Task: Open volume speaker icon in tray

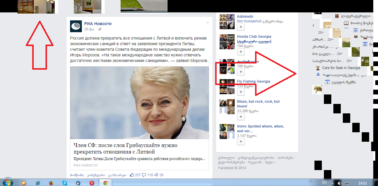Action: coord(340,183)
